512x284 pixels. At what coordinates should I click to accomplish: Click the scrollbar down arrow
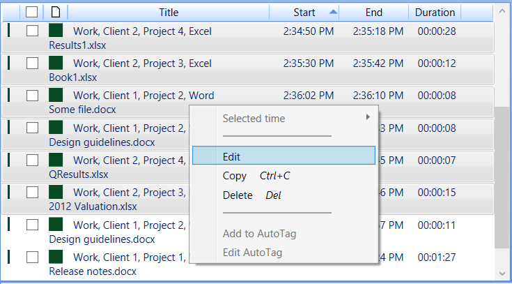502,273
